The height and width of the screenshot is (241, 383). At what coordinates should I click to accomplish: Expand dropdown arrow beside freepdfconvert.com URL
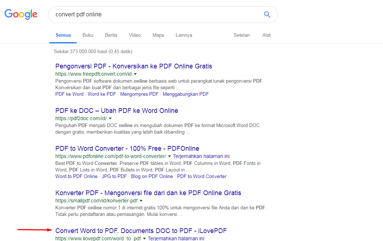(135, 74)
